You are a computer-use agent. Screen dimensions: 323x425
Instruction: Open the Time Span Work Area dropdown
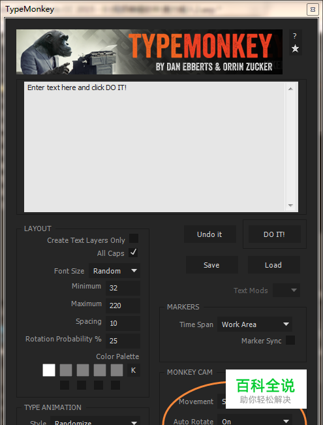coord(254,324)
